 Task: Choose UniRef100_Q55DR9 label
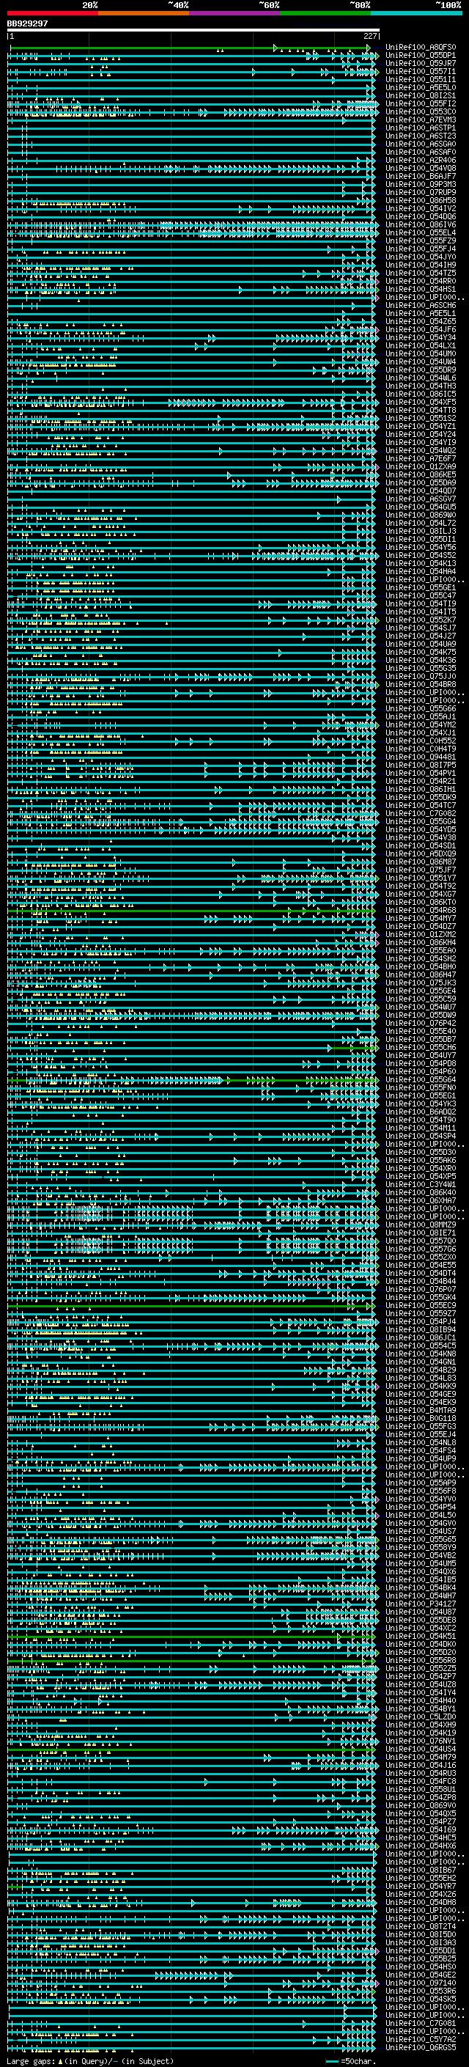tap(420, 369)
